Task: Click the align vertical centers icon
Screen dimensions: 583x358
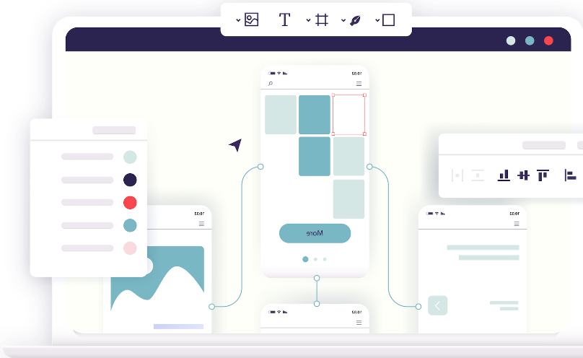Action: (523, 175)
